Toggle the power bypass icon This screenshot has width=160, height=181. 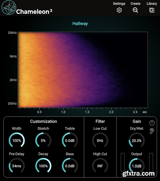click(152, 123)
